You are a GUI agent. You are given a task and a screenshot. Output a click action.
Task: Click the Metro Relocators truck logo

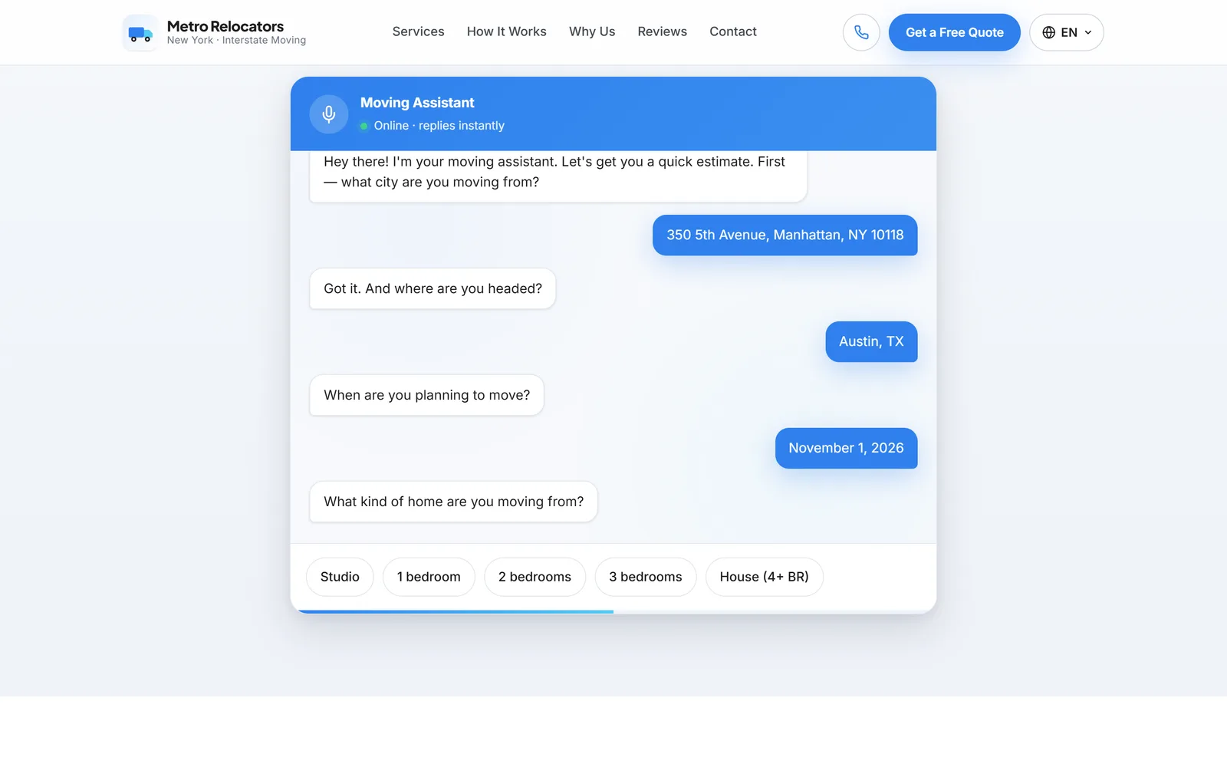(141, 33)
